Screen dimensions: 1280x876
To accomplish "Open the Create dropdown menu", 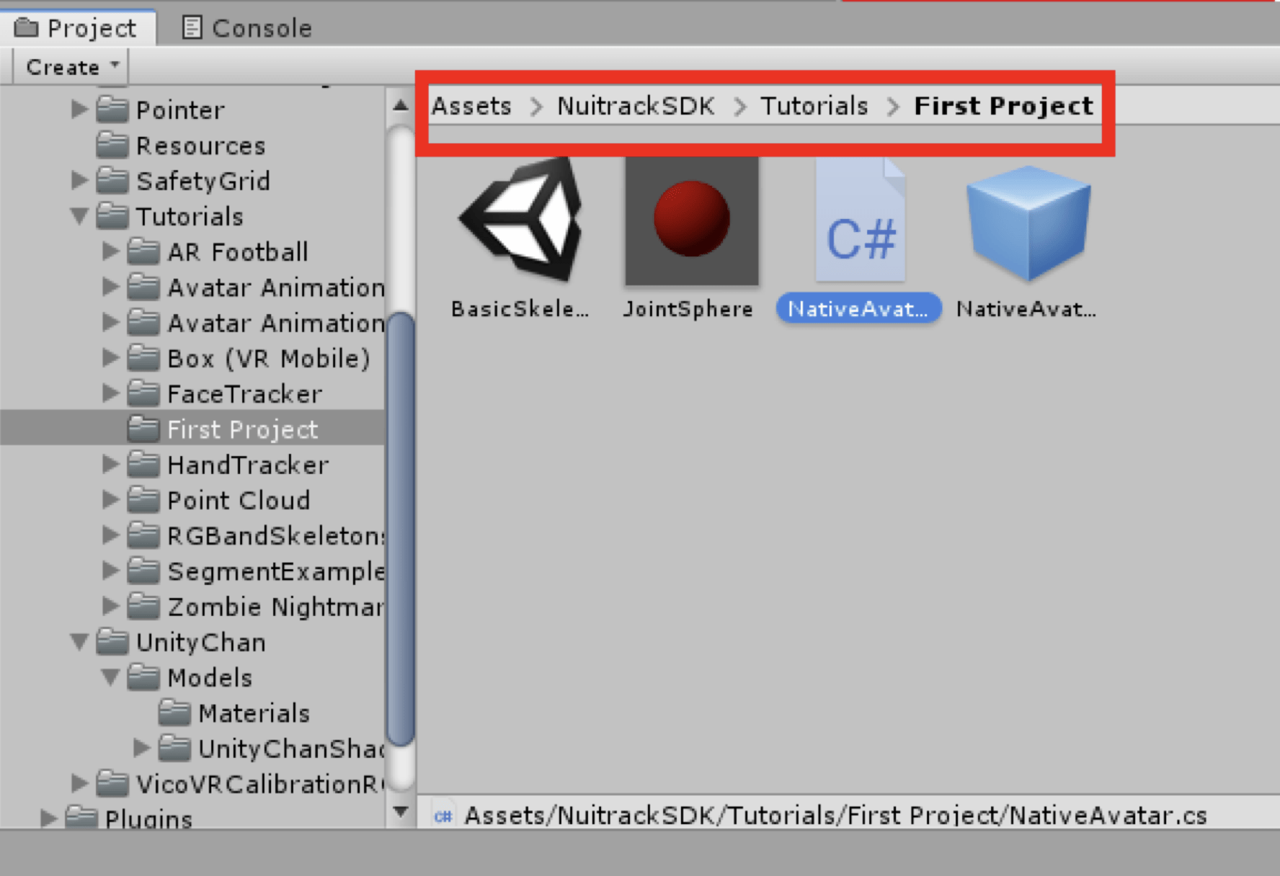I will click(x=71, y=67).
